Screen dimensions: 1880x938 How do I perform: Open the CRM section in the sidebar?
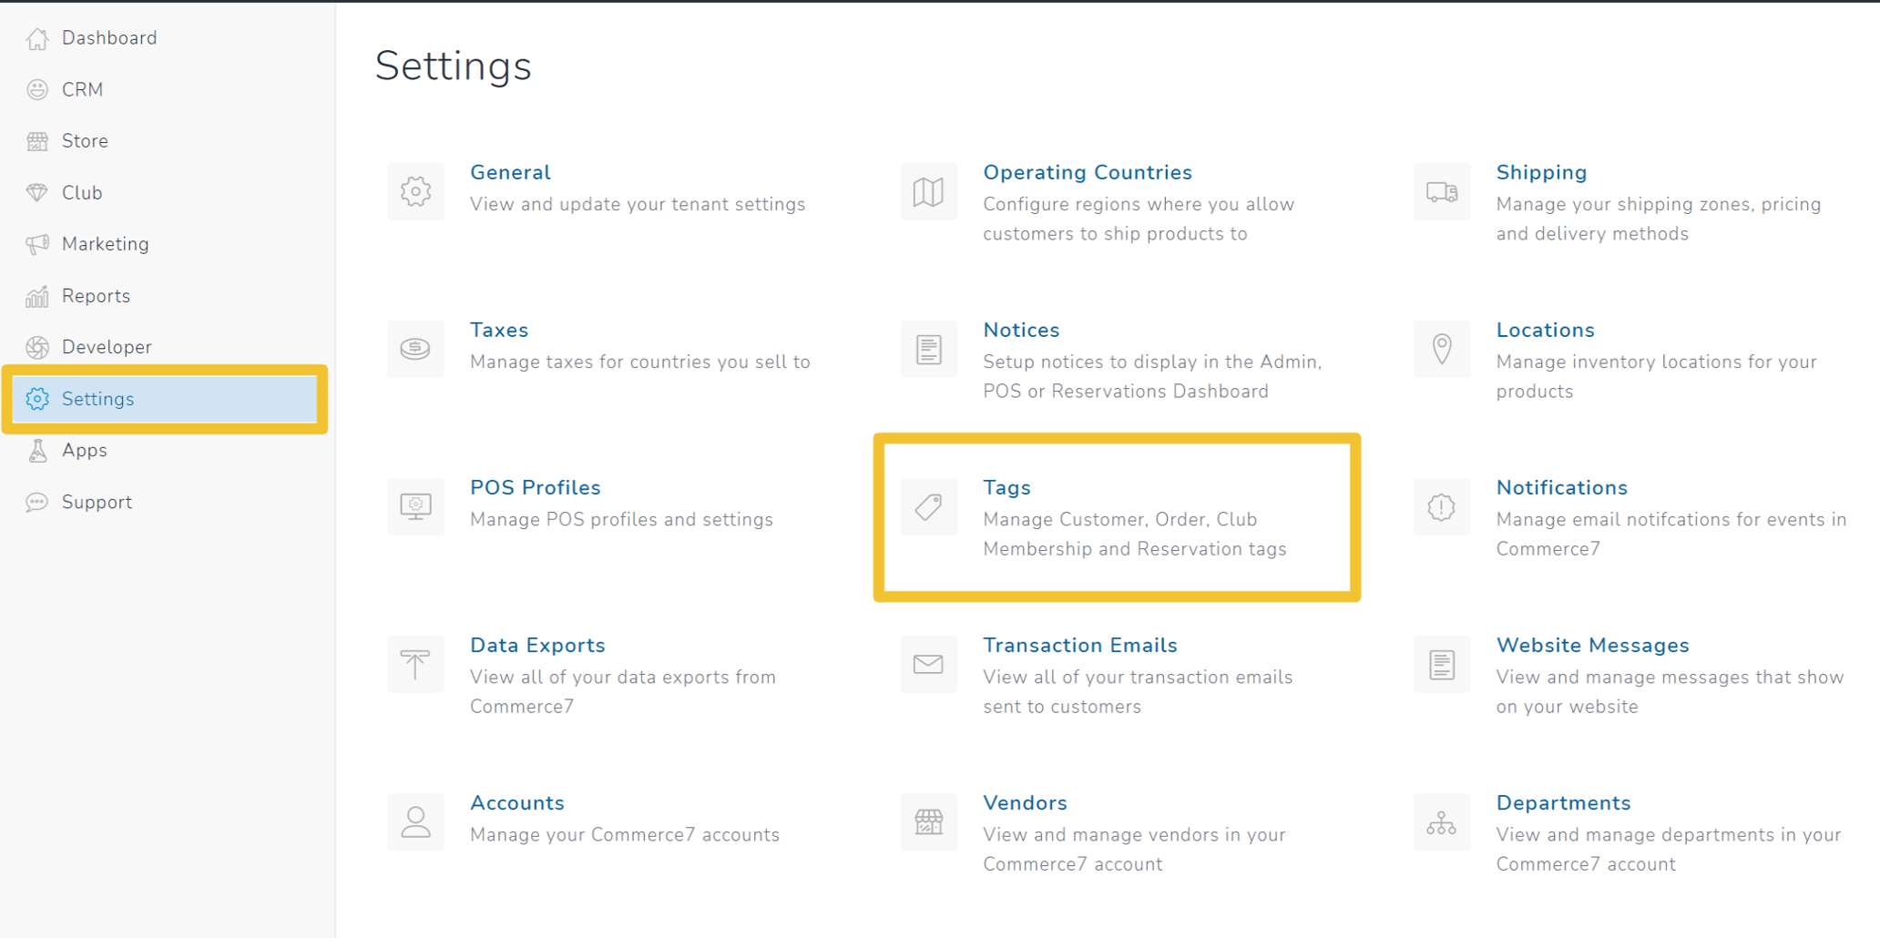point(82,88)
